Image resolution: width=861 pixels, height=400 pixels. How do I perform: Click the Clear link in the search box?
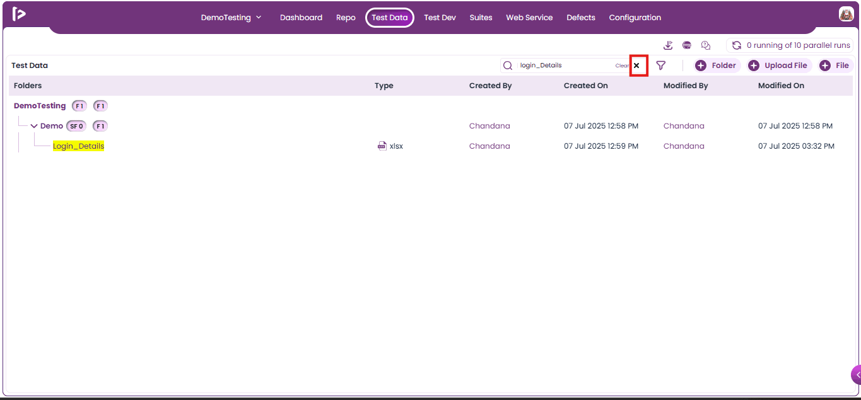tap(622, 66)
